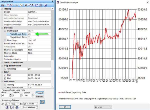
Task: Click the first evaluation period icon under 'von'
Action: click(7, 107)
